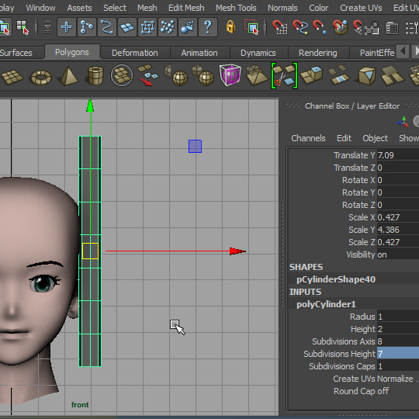
Task: Enable snap to grids magnet icon
Action: coord(279,27)
